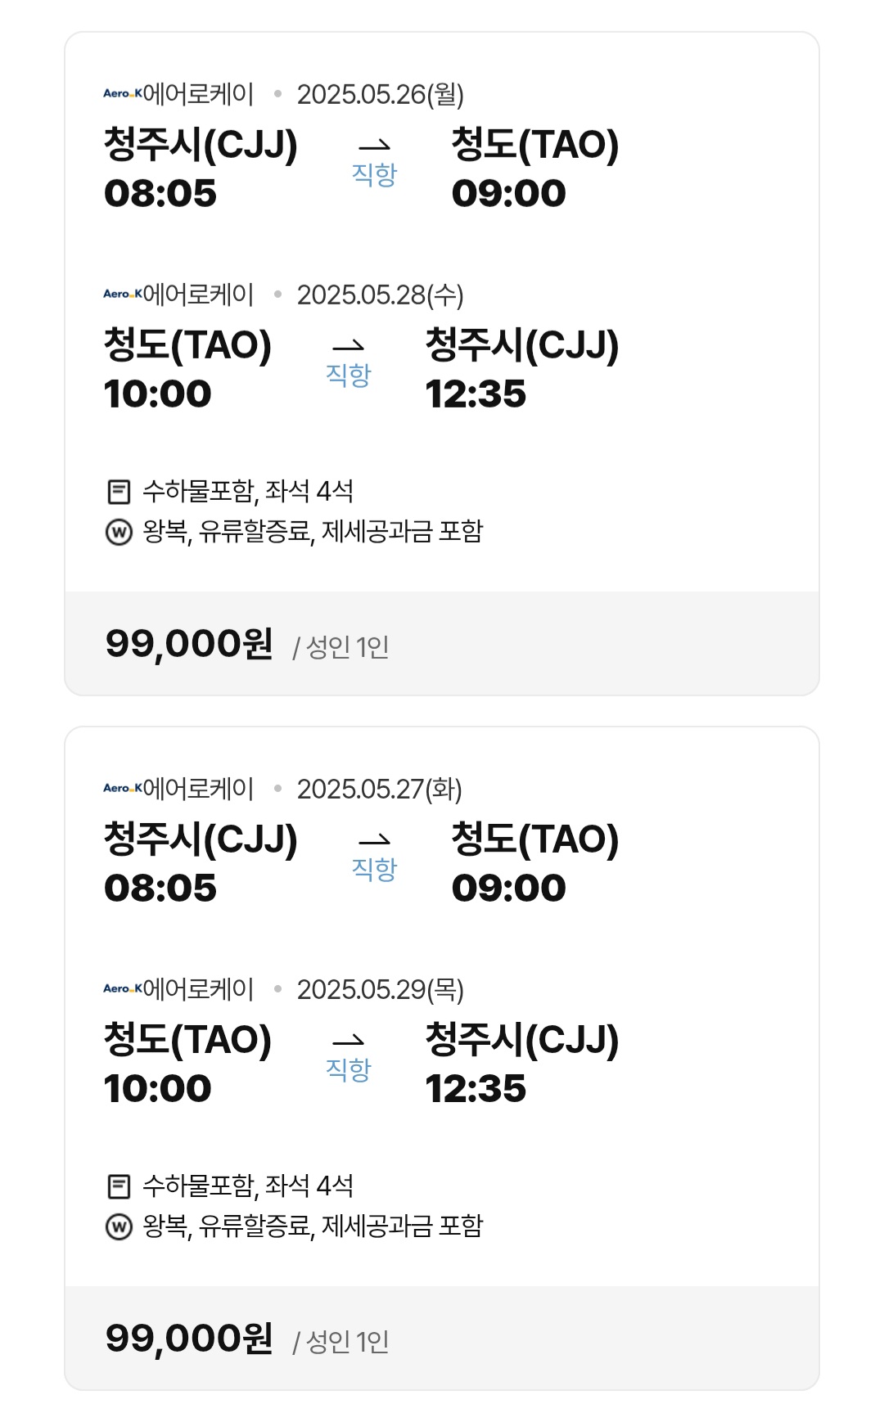Click the baggage note icon in first card
Image resolution: width=884 pixels, height=1404 pixels.
coord(120,492)
